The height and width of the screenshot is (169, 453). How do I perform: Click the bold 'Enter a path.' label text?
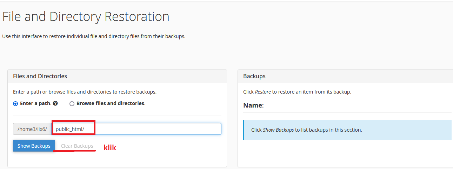pyautogui.click(x=35, y=104)
